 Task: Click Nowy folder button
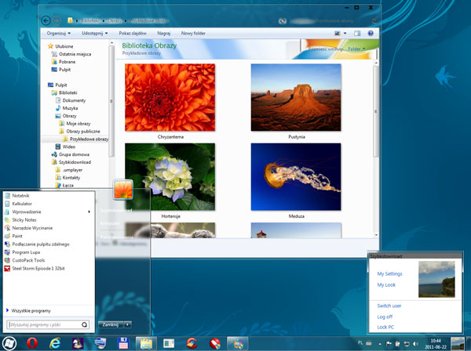193,33
